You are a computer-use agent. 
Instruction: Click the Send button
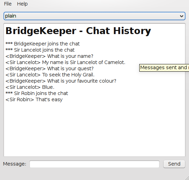174,164
